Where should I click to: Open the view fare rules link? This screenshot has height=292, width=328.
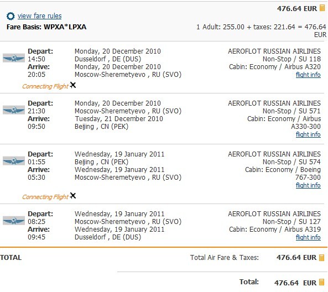(39, 16)
